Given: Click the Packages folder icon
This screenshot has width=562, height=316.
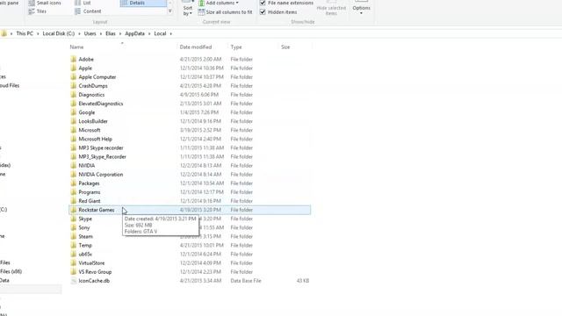Looking at the screenshot, I should point(74,183).
